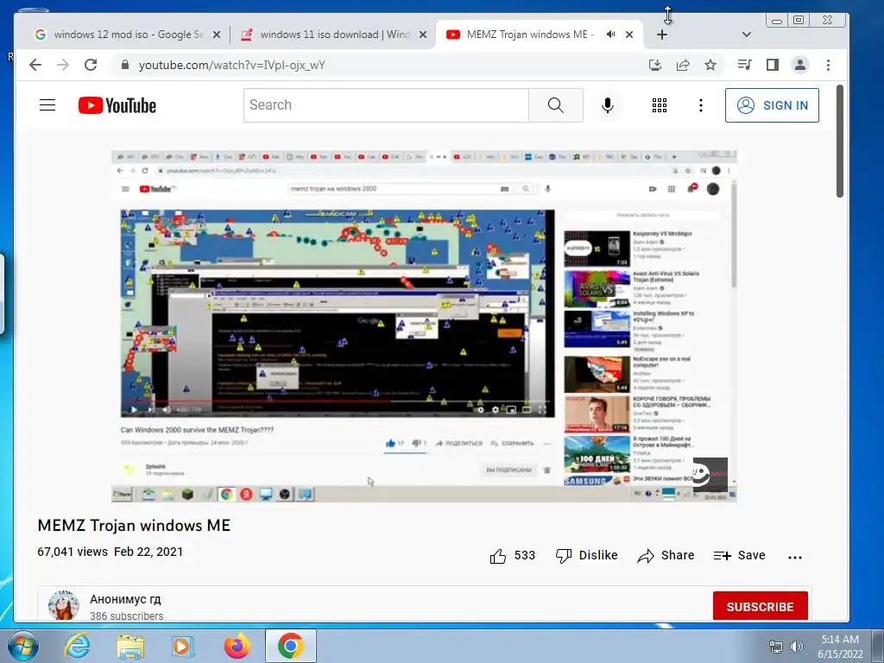
Task: Click Share under the video
Action: (x=666, y=556)
